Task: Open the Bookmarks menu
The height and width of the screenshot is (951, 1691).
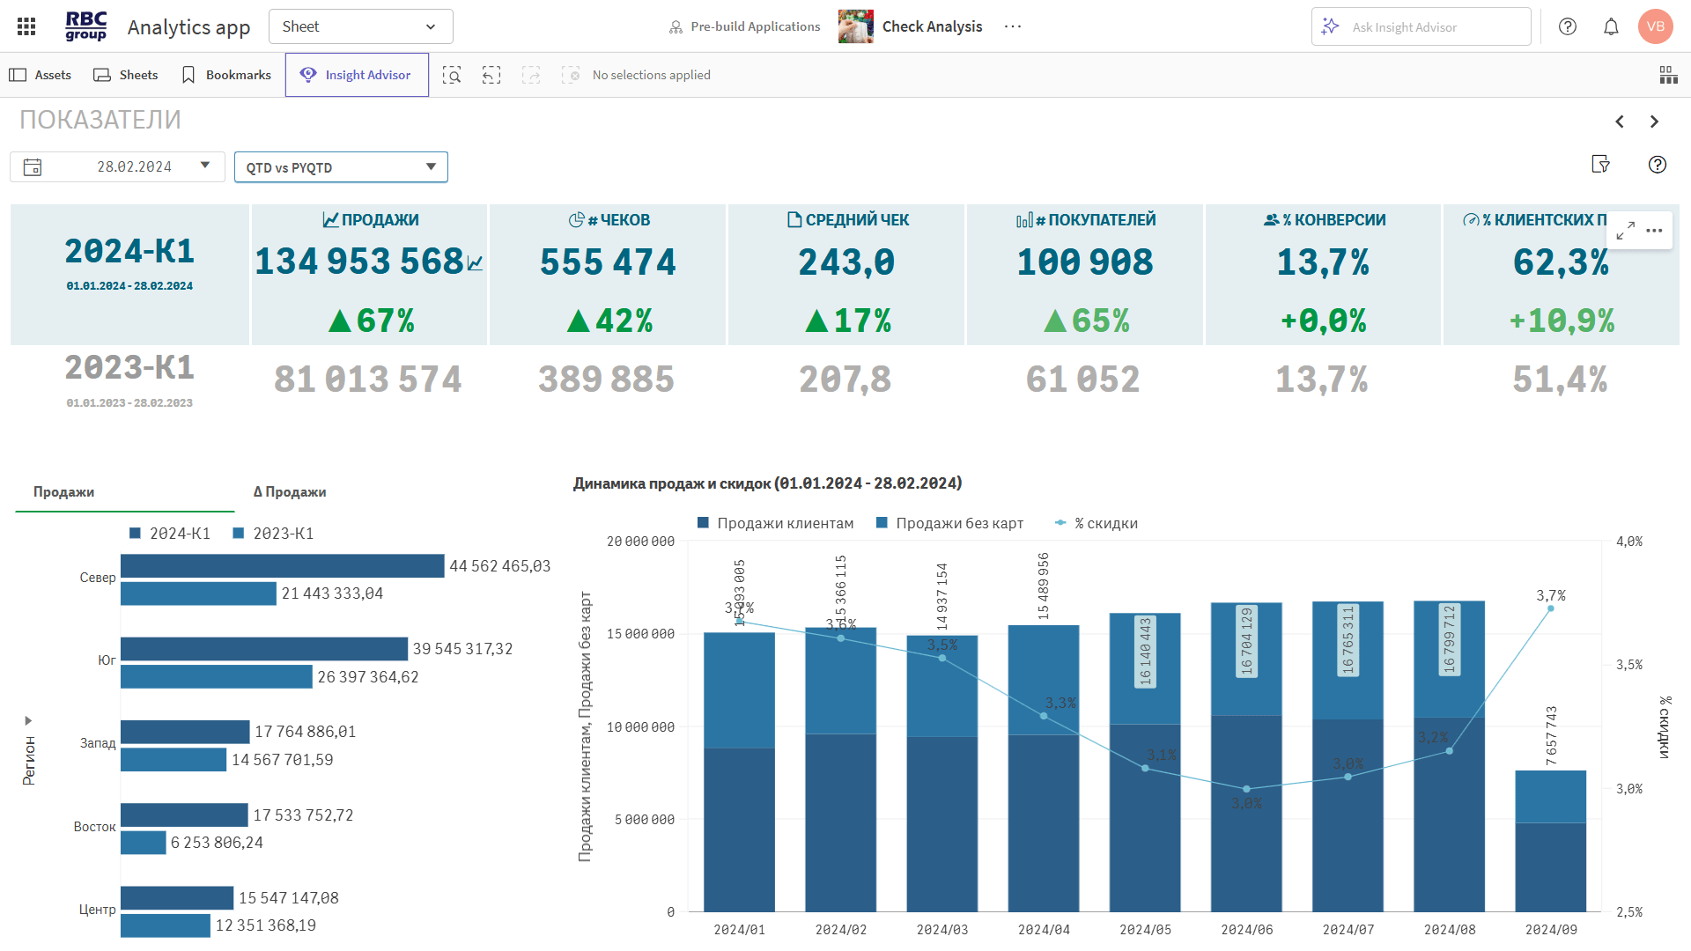Action: click(x=226, y=75)
